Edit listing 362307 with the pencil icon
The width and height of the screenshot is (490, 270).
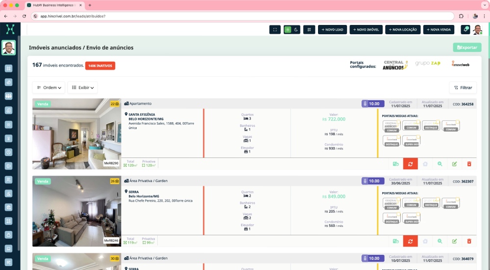coord(454,241)
